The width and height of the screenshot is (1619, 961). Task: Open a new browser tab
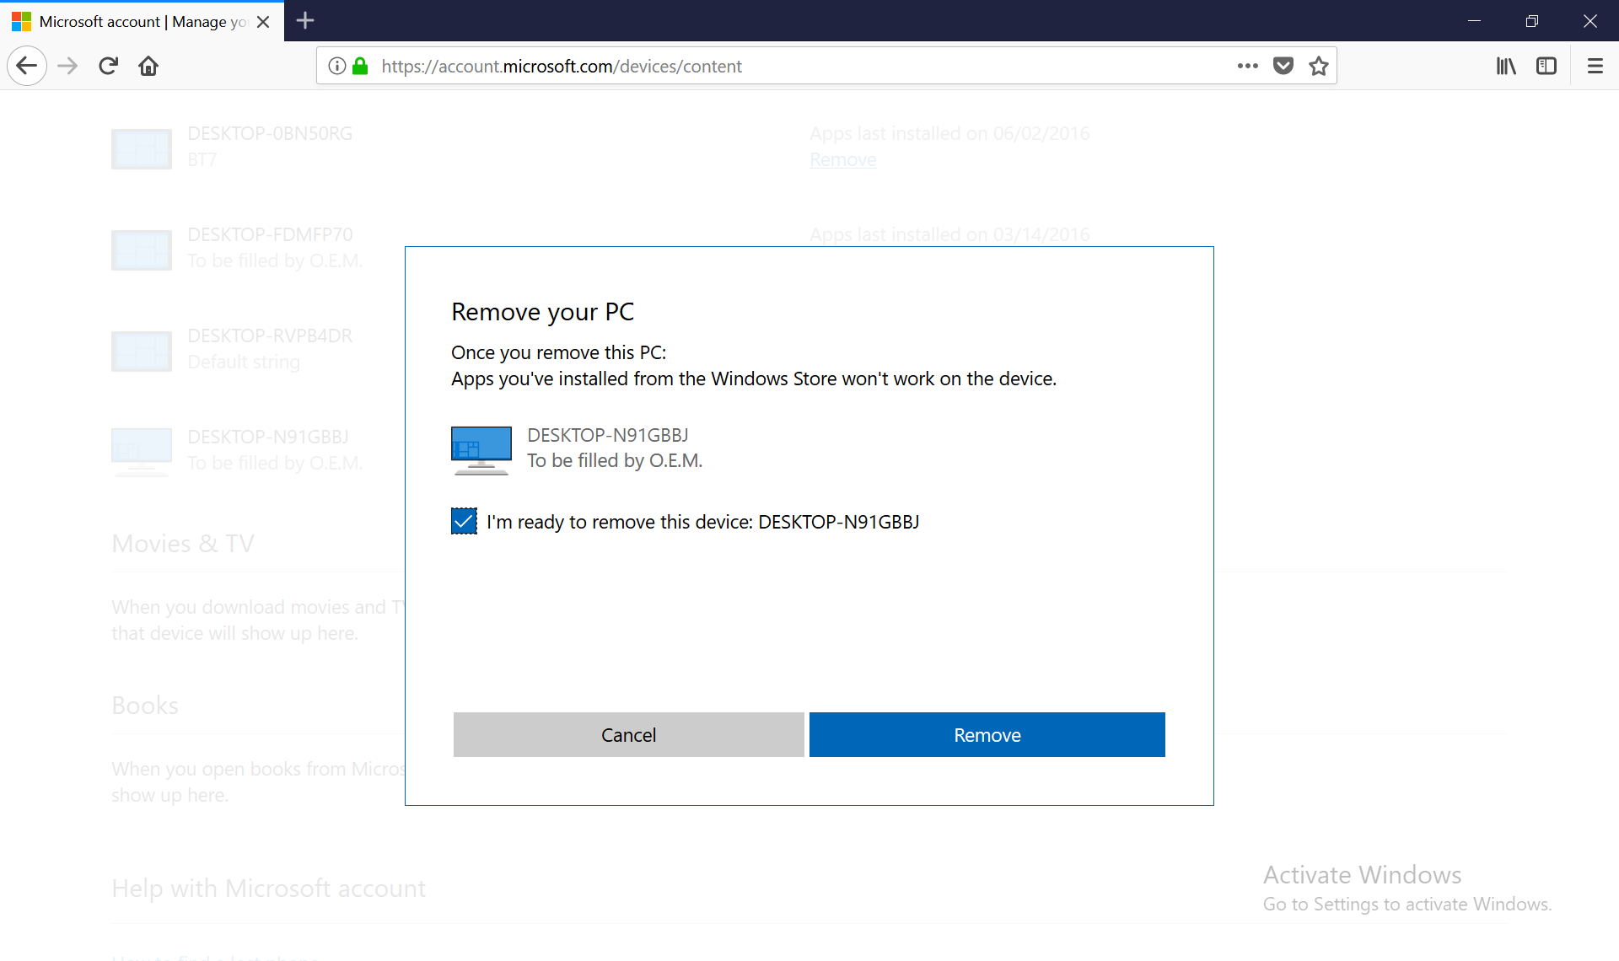pos(305,20)
